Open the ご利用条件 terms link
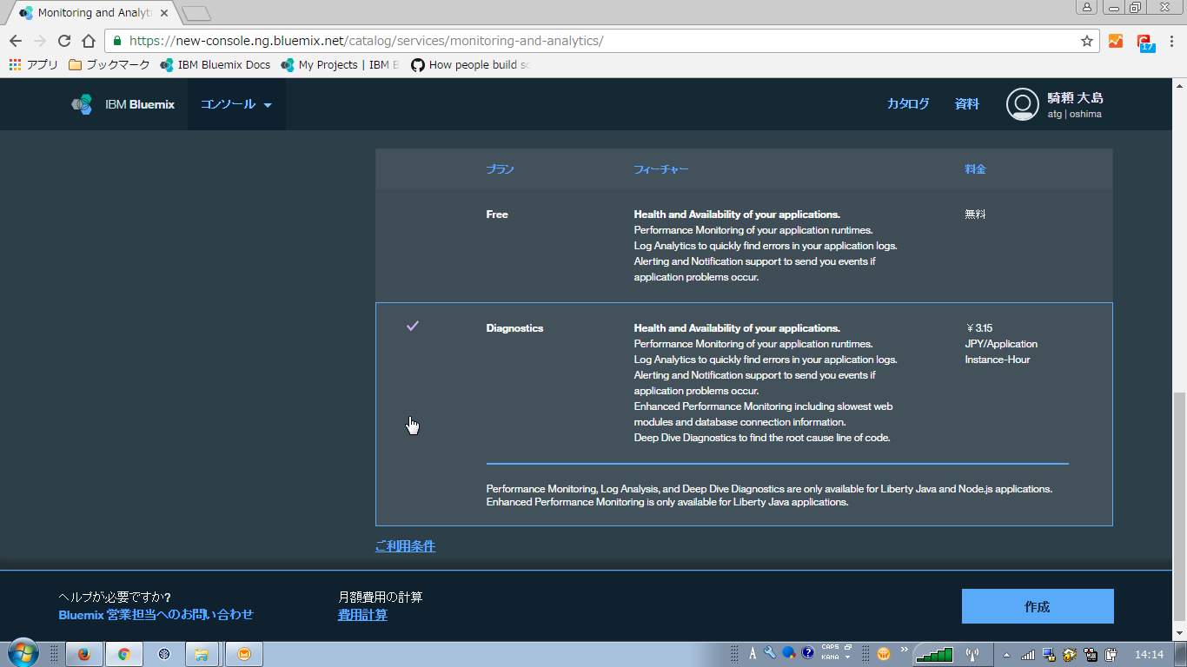 coord(405,546)
